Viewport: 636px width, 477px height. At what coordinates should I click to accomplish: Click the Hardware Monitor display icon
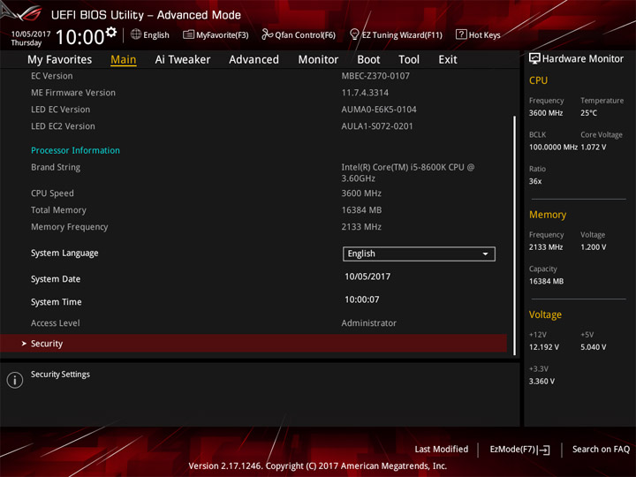click(534, 58)
